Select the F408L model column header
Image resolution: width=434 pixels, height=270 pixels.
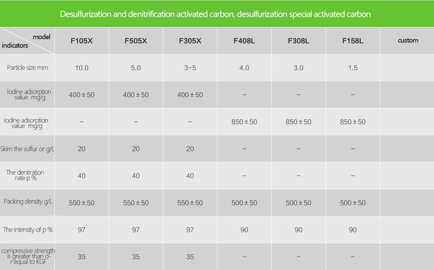pos(244,41)
